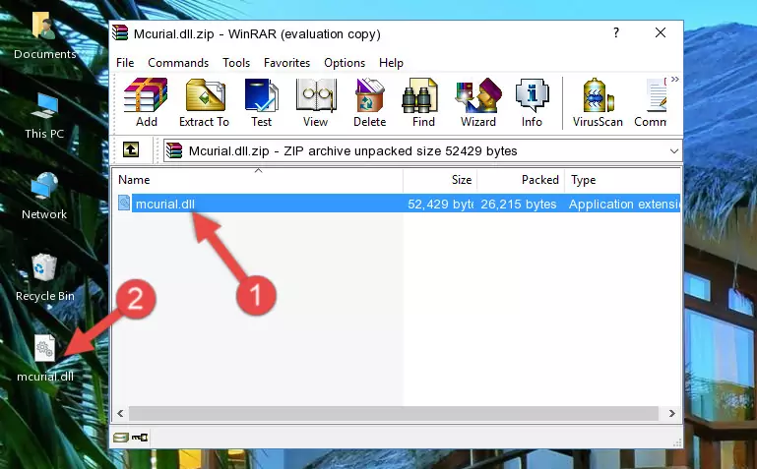Click the horizontal scrollbar track
Screen dimensions: 757x469
click(394, 413)
